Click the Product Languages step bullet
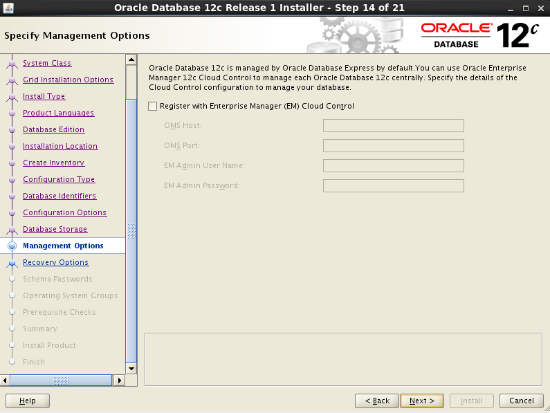The image size is (550, 413). click(12, 113)
